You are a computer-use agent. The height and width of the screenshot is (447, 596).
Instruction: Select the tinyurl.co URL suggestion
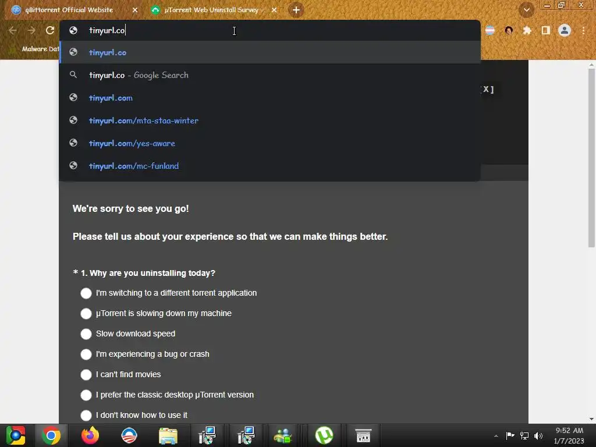click(x=270, y=52)
